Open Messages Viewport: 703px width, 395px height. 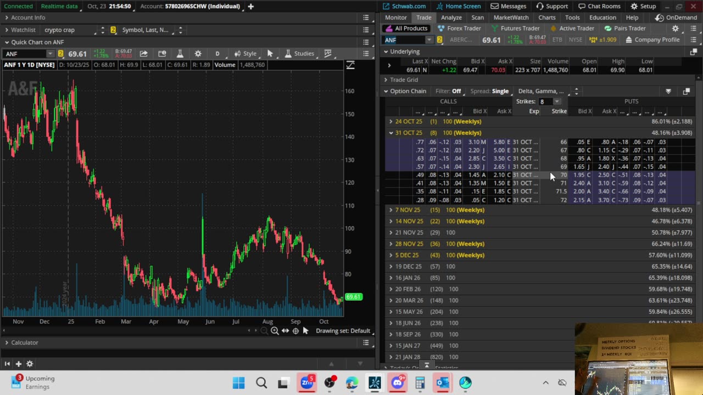point(509,6)
